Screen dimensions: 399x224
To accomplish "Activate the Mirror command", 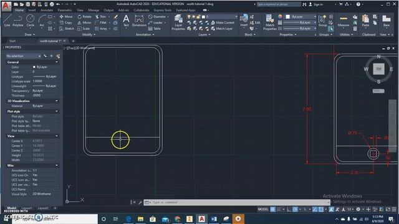I will point(84,22).
